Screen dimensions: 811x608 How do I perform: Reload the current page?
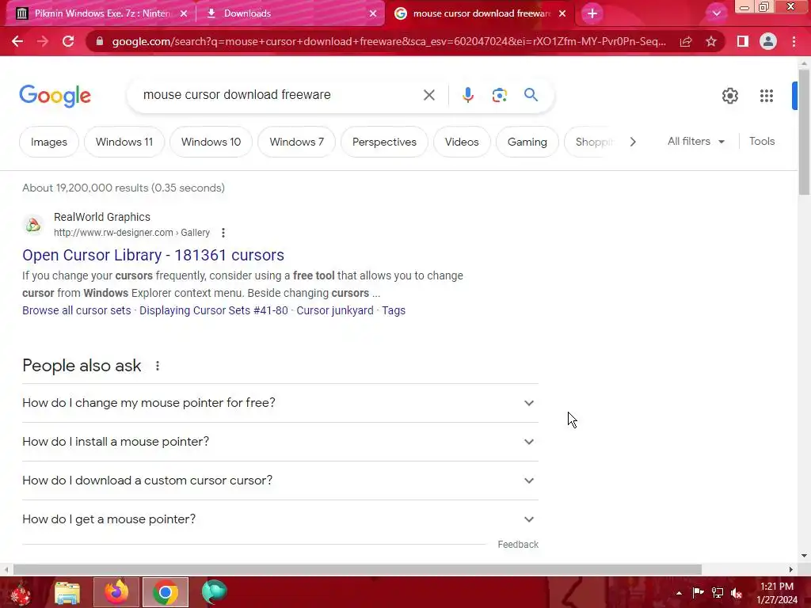[x=68, y=41]
